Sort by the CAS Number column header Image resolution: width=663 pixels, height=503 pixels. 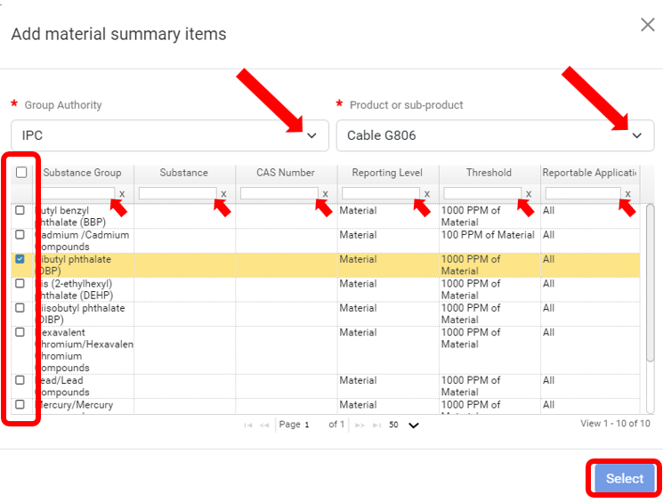pyautogui.click(x=286, y=173)
